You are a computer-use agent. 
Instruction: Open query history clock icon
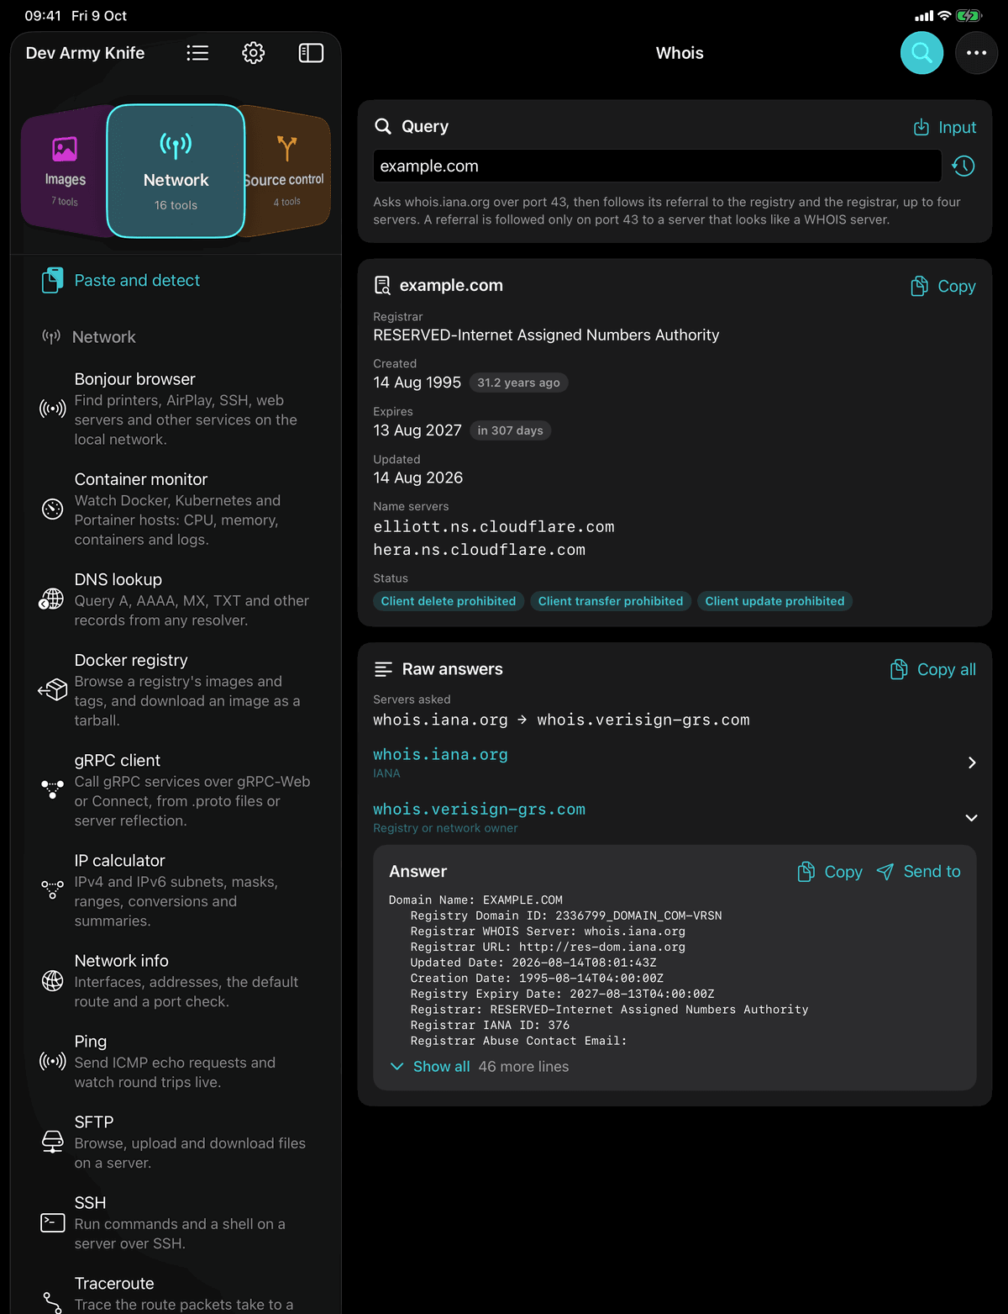(963, 166)
